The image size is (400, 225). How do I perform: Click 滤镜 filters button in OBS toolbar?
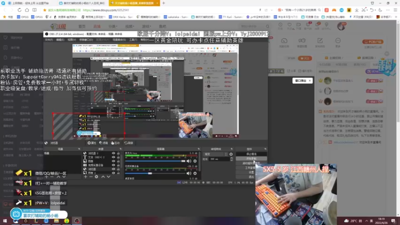(103, 143)
